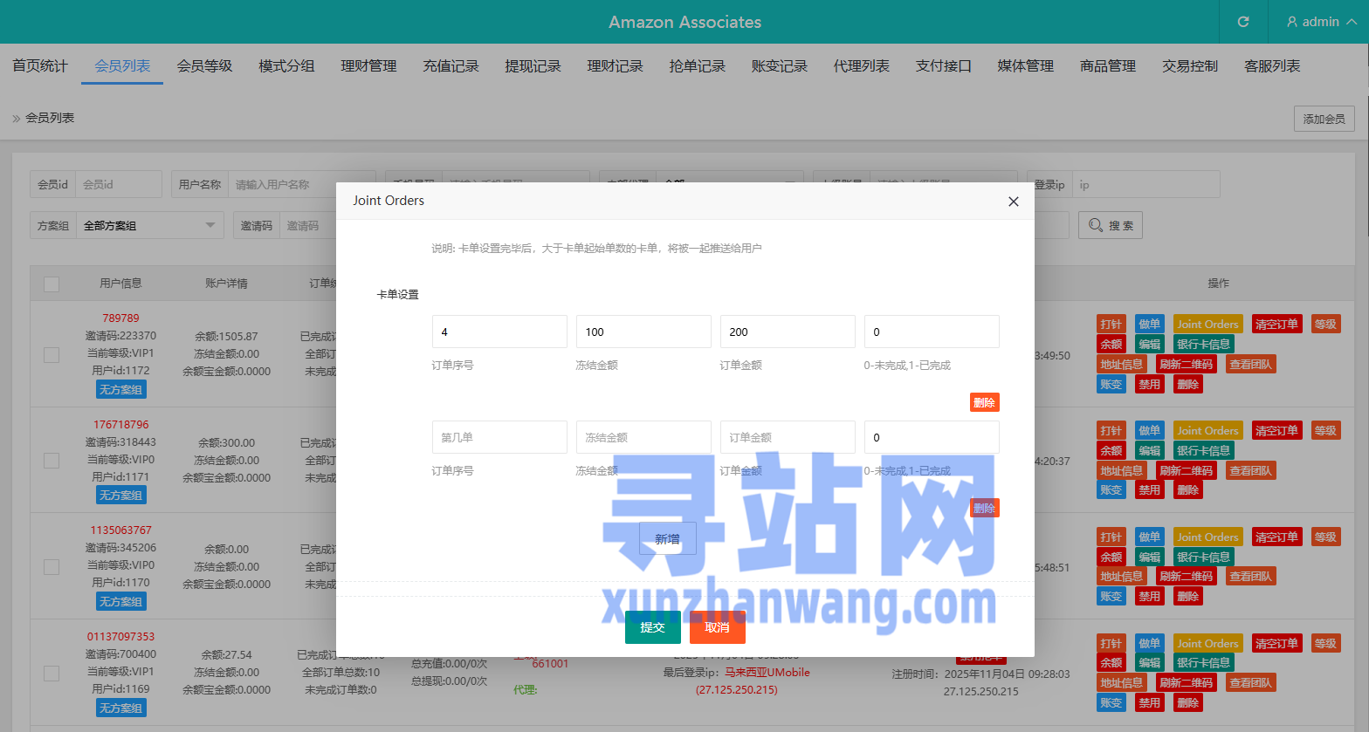Image resolution: width=1369 pixels, height=732 pixels.
Task: Switch to the 会员等级 tab
Action: coord(204,66)
